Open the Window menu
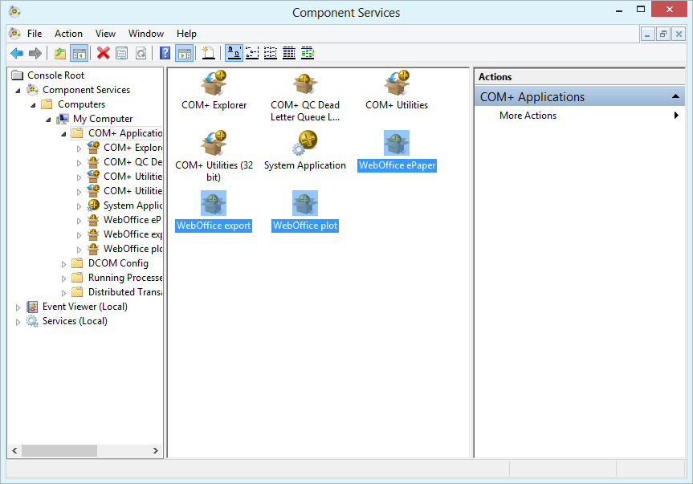 point(146,34)
